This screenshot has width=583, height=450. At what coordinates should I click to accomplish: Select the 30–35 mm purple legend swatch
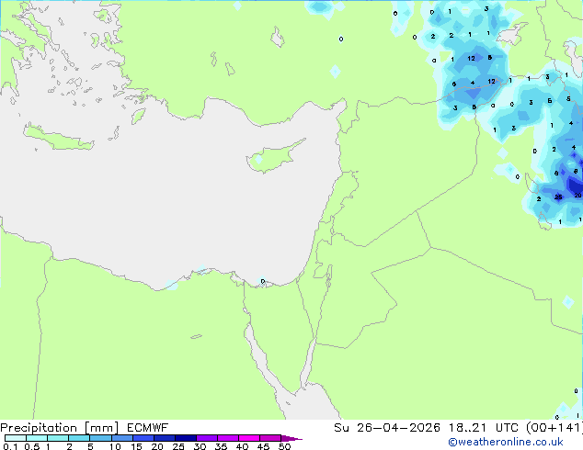click(206, 438)
